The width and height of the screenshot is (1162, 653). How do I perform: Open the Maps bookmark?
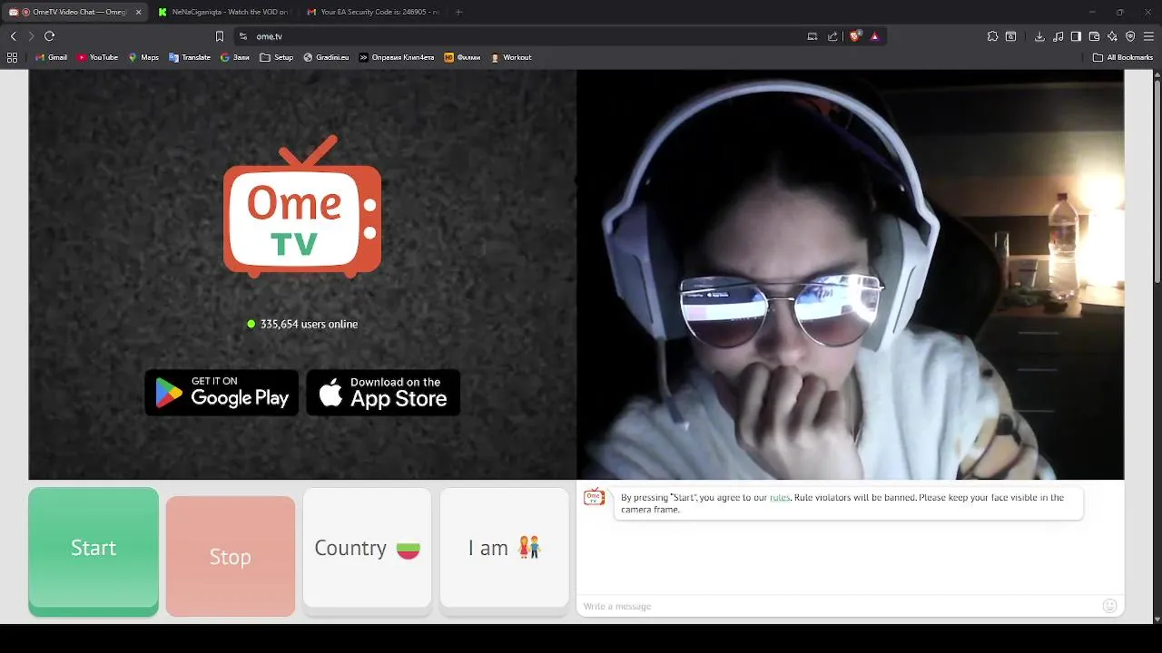(143, 57)
